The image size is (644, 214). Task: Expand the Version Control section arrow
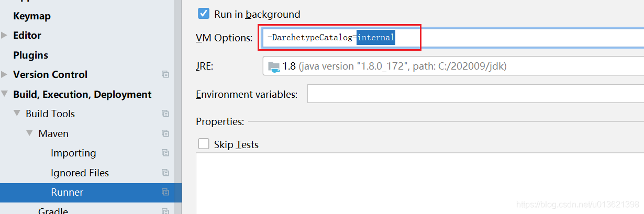5,75
